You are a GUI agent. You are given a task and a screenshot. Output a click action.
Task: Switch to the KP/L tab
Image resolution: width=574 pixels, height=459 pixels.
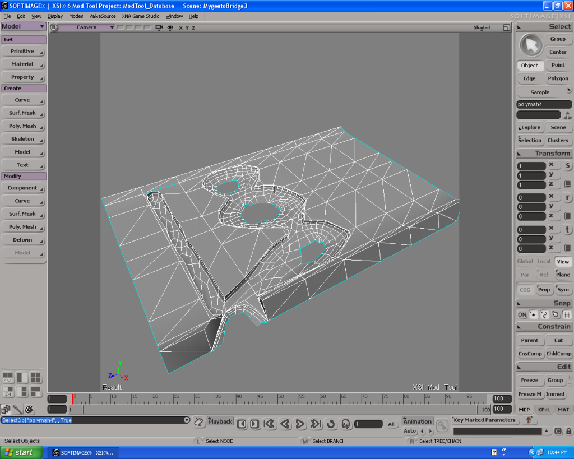point(544,409)
